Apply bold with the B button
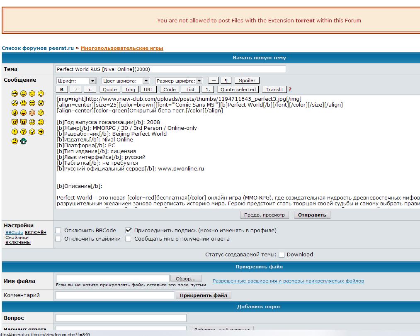The width and height of the screenshot is (420, 336). click(62, 90)
